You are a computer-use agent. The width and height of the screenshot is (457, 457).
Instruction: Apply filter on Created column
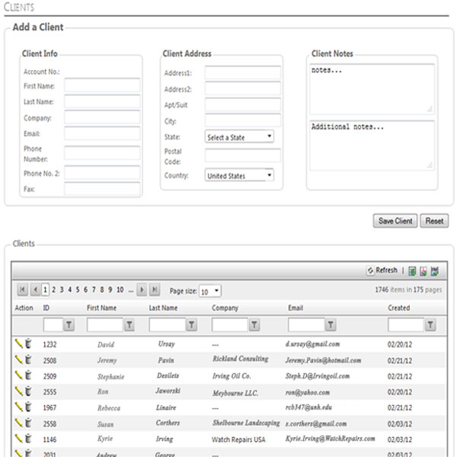click(430, 324)
